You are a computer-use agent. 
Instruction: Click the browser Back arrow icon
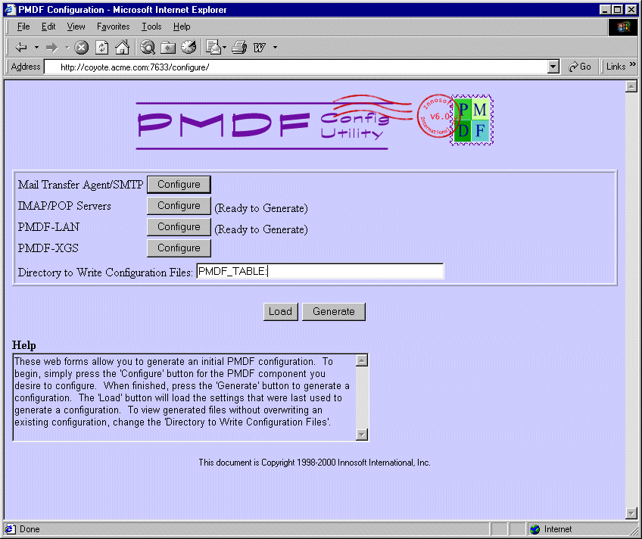(x=20, y=48)
